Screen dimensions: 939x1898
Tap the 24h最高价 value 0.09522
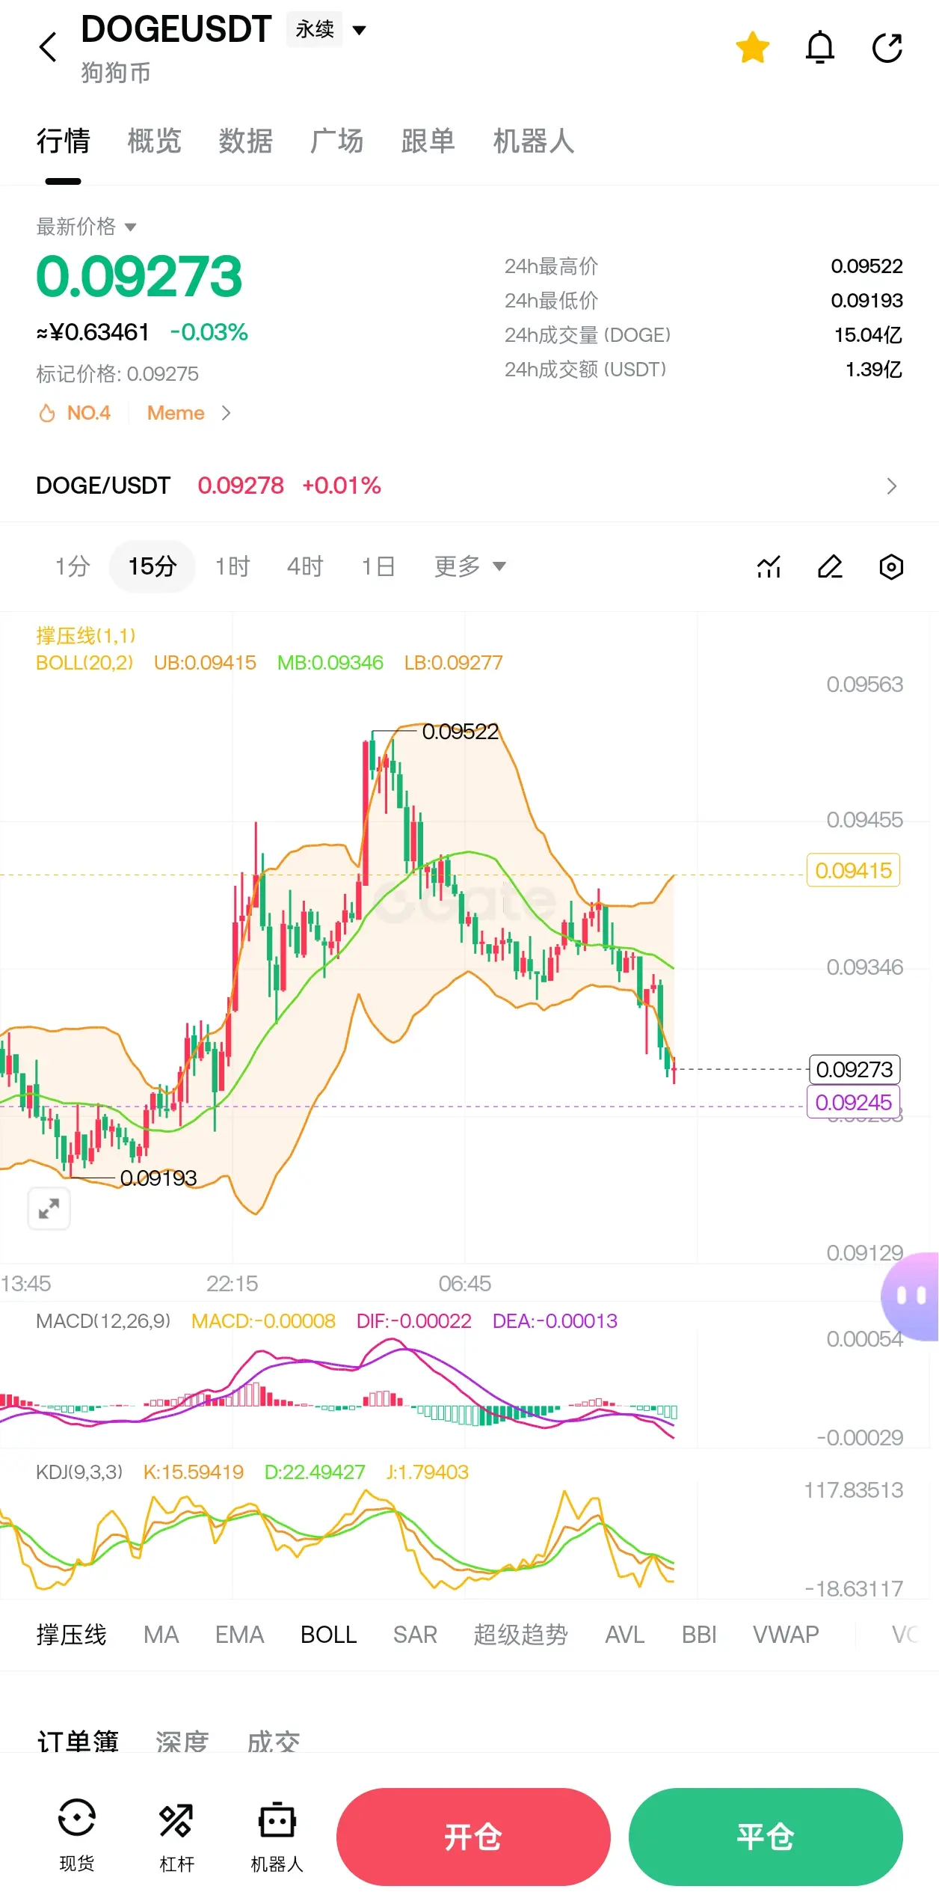click(866, 266)
